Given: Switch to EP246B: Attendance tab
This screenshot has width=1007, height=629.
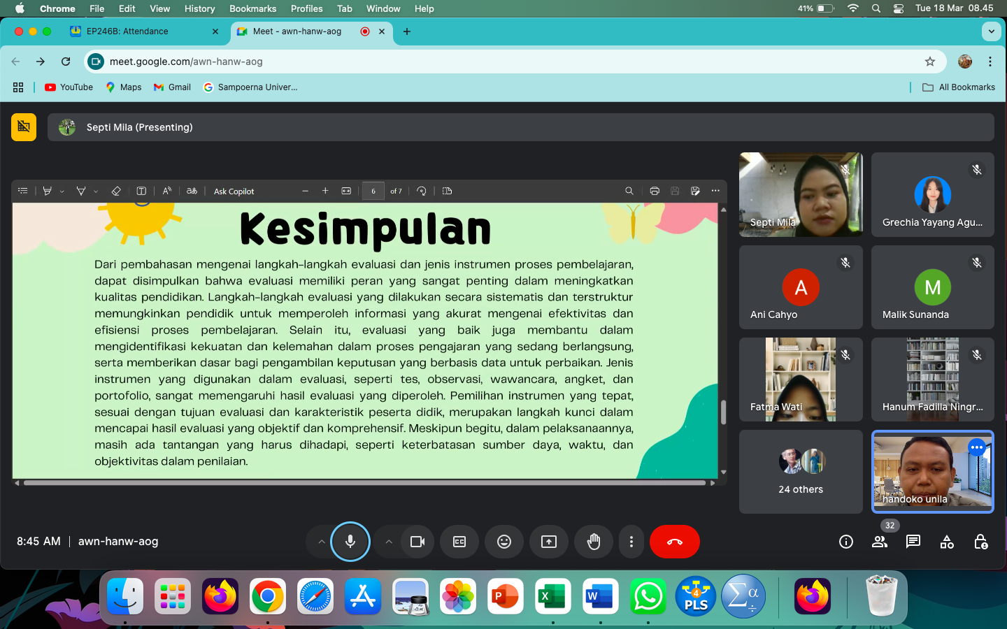Looking at the screenshot, I should coord(127,31).
